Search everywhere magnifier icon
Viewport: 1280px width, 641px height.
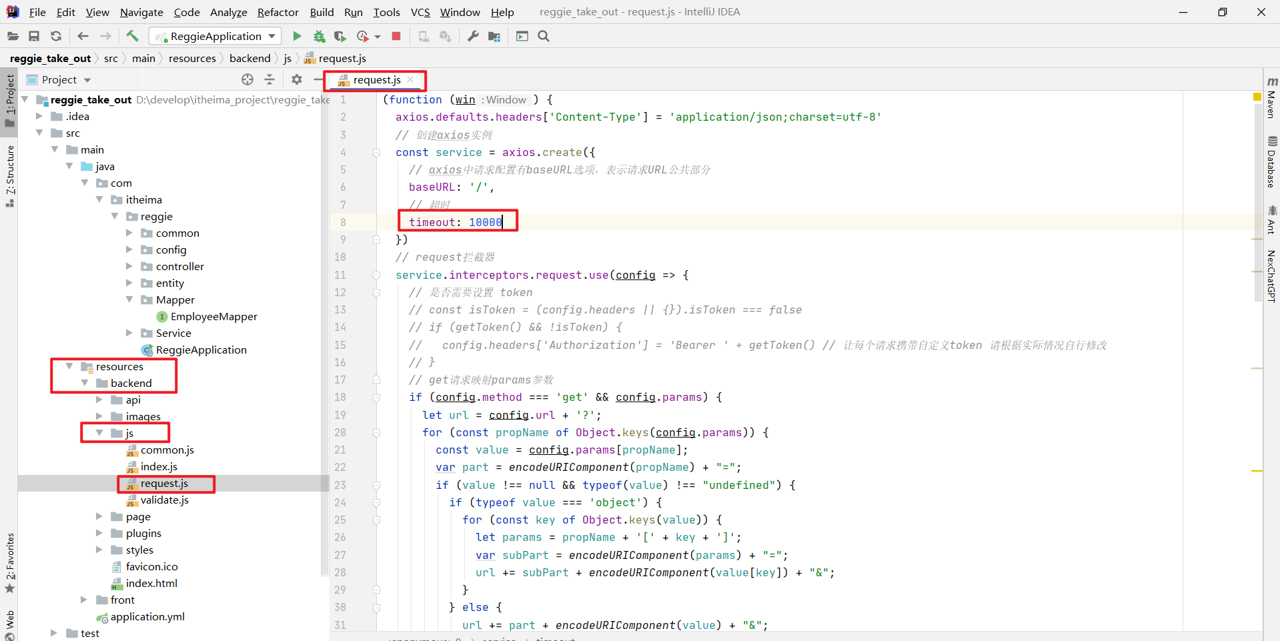click(x=544, y=36)
